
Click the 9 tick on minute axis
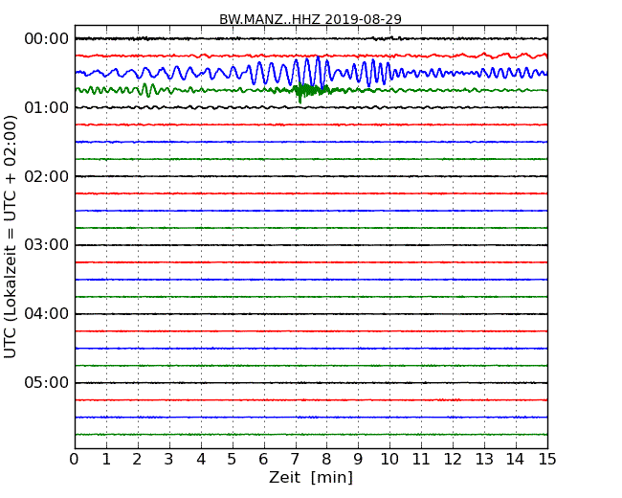(x=358, y=460)
